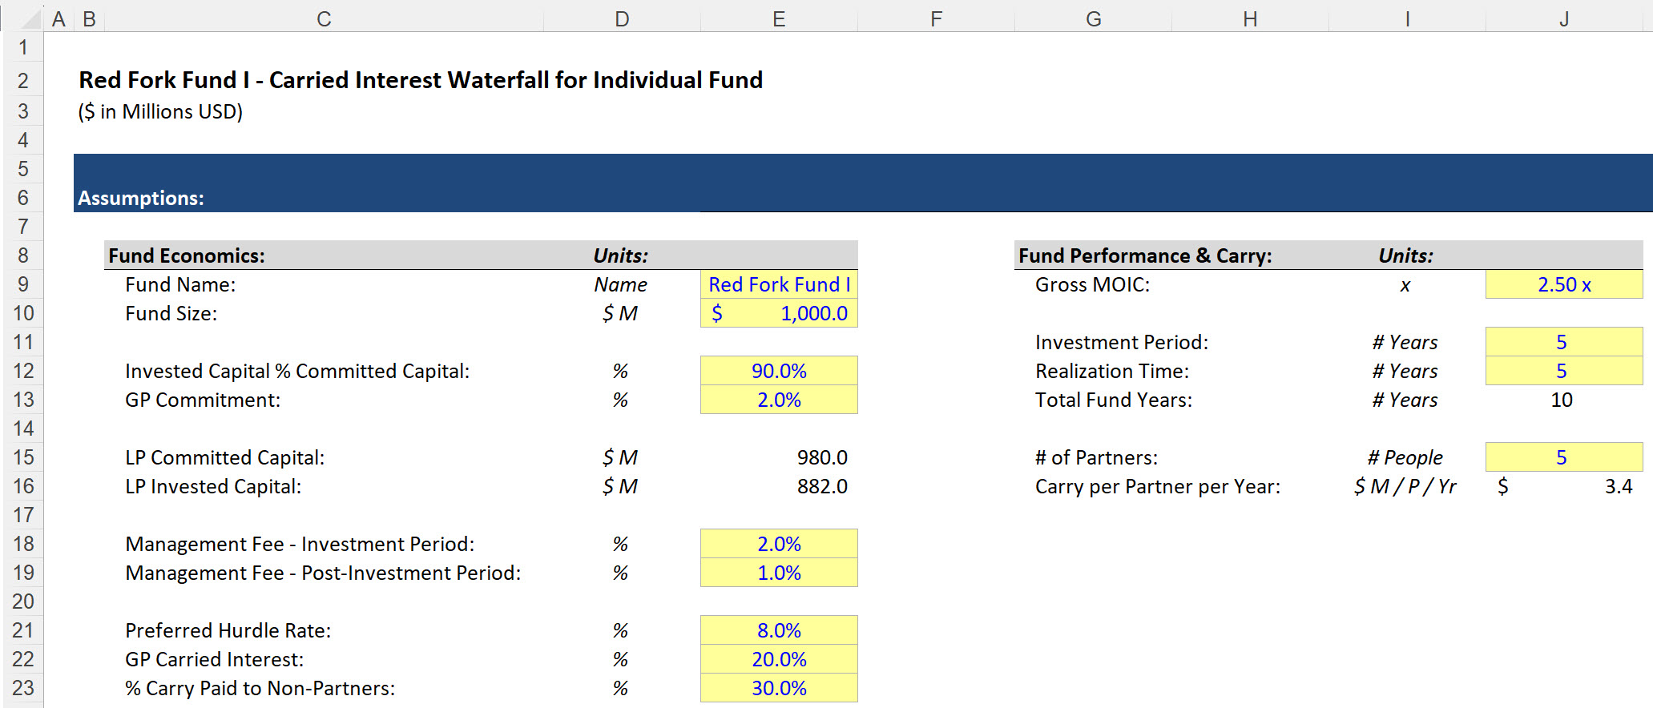The width and height of the screenshot is (1653, 708).
Task: Select the Gross MOIC 2.50 x cell
Action: pos(1564,284)
